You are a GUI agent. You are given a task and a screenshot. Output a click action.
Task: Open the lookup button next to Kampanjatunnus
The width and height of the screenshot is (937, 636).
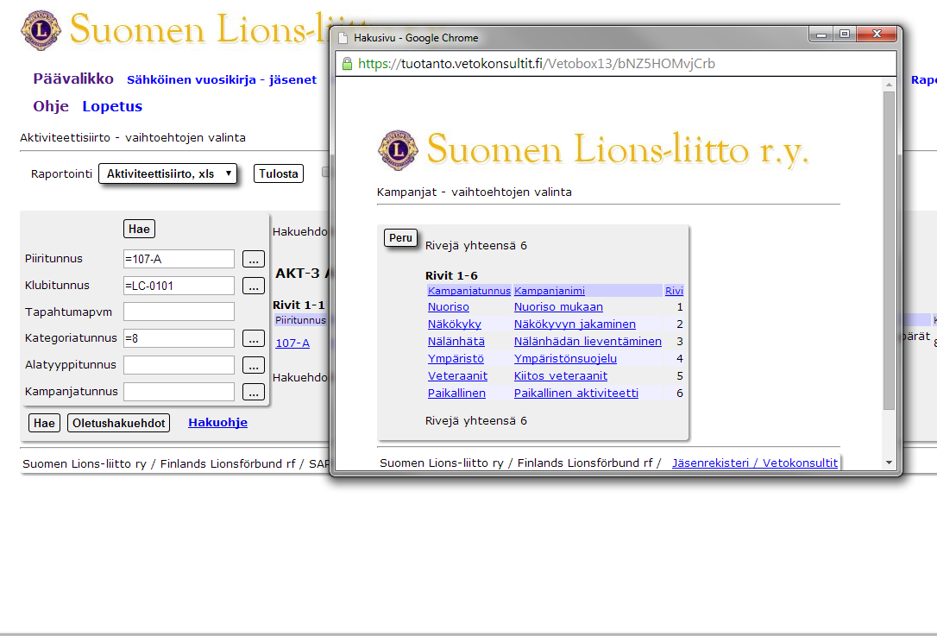click(x=254, y=392)
